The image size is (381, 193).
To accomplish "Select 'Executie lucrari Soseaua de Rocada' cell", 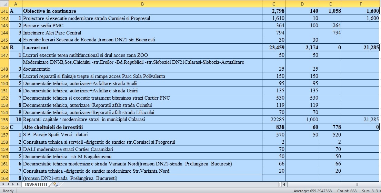I will [x=142, y=40].
